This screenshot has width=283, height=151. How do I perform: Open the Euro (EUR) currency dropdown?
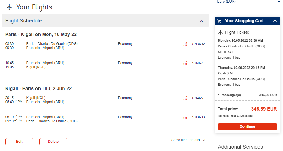(x=248, y=1)
